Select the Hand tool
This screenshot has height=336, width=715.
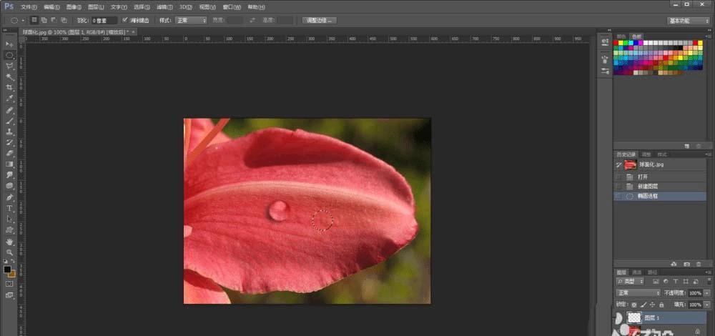click(10, 242)
